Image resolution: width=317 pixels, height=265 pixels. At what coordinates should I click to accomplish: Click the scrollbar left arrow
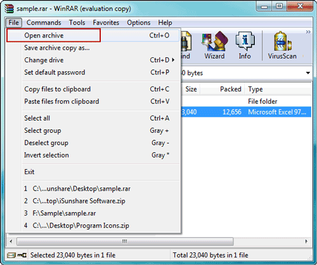coord(11,241)
